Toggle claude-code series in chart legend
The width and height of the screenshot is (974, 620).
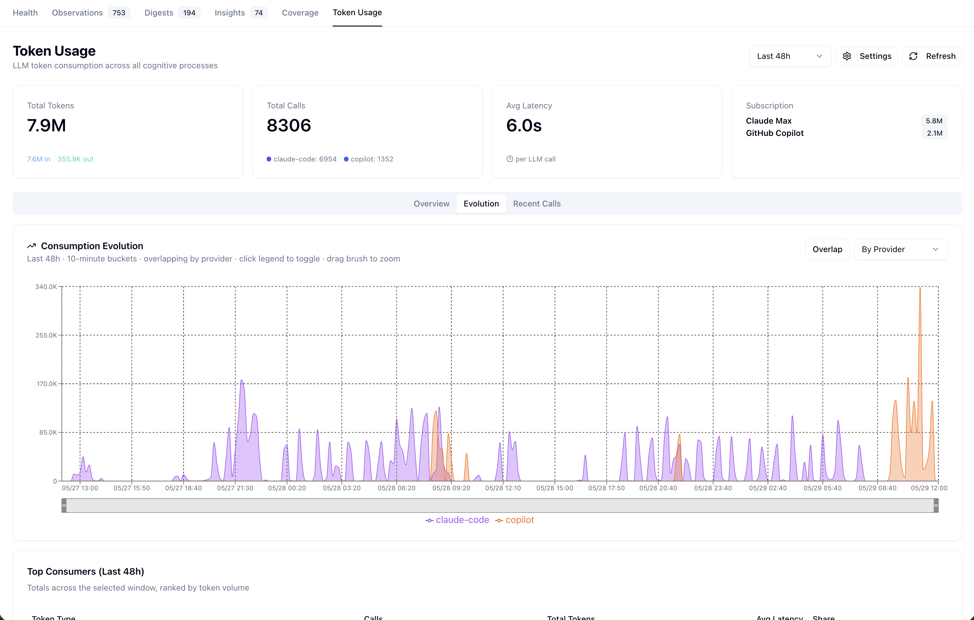click(457, 520)
